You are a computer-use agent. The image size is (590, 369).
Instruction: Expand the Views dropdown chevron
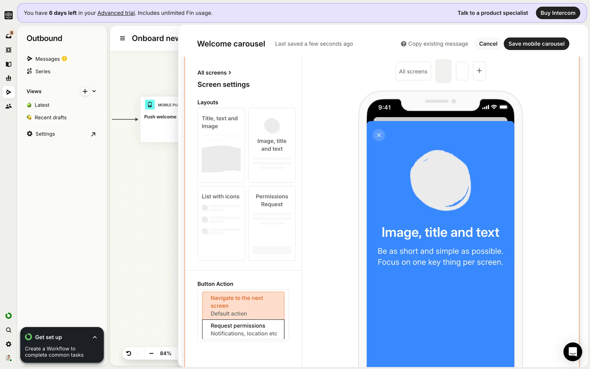[94, 91]
